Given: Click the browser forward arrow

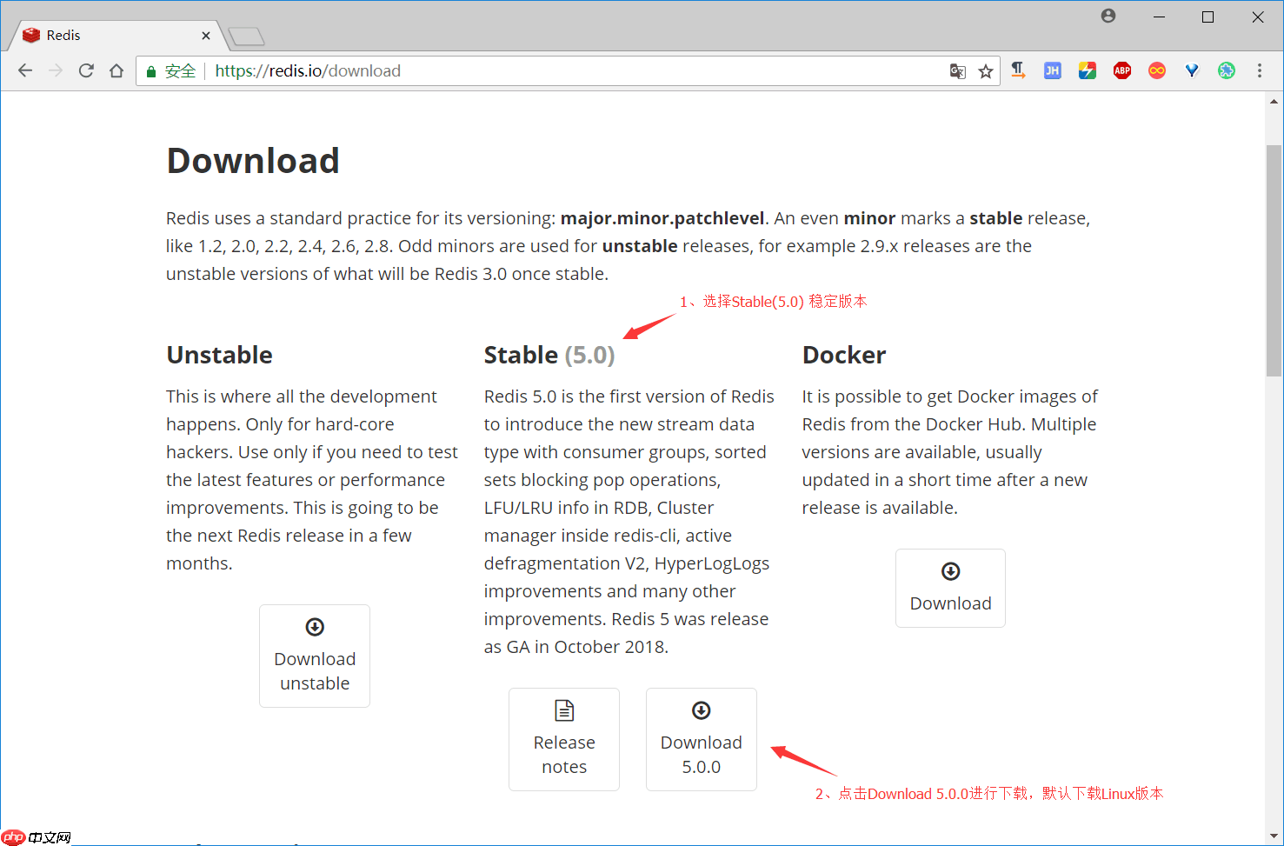Looking at the screenshot, I should pos(56,70).
